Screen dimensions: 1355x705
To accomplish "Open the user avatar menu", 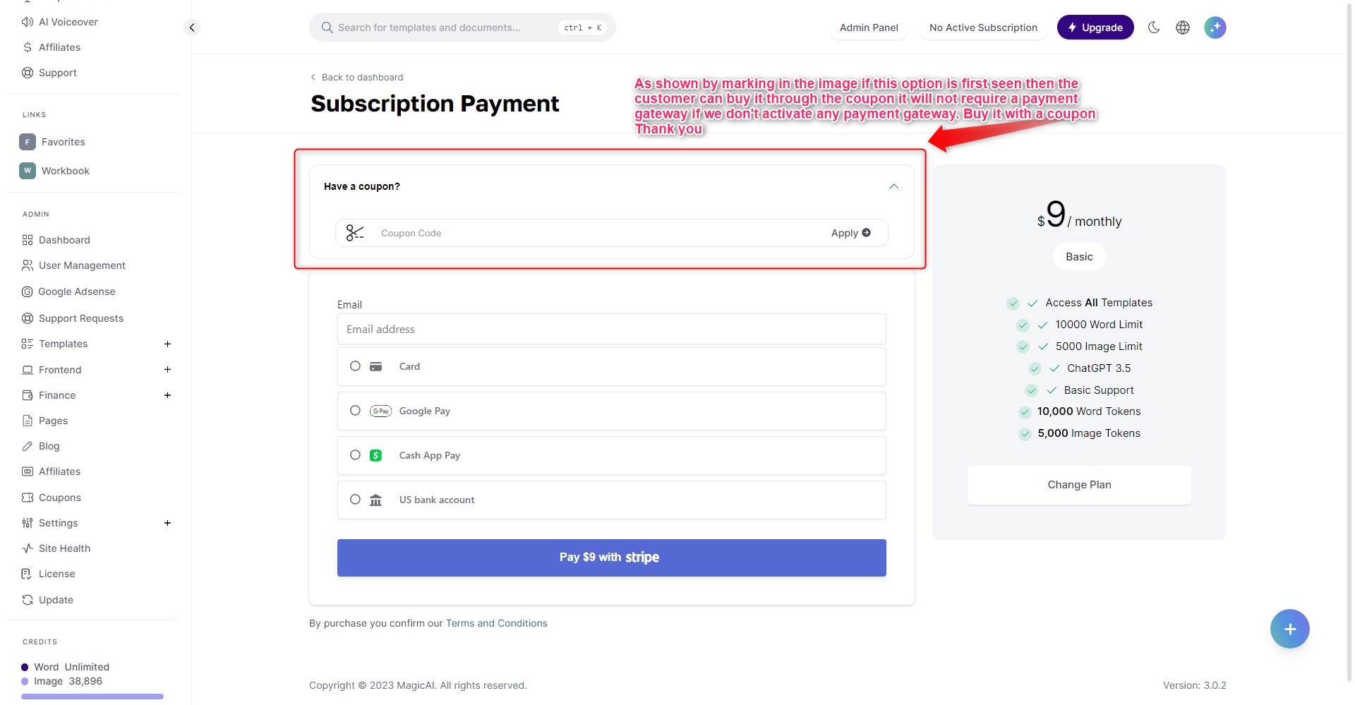I will 1215,28.
